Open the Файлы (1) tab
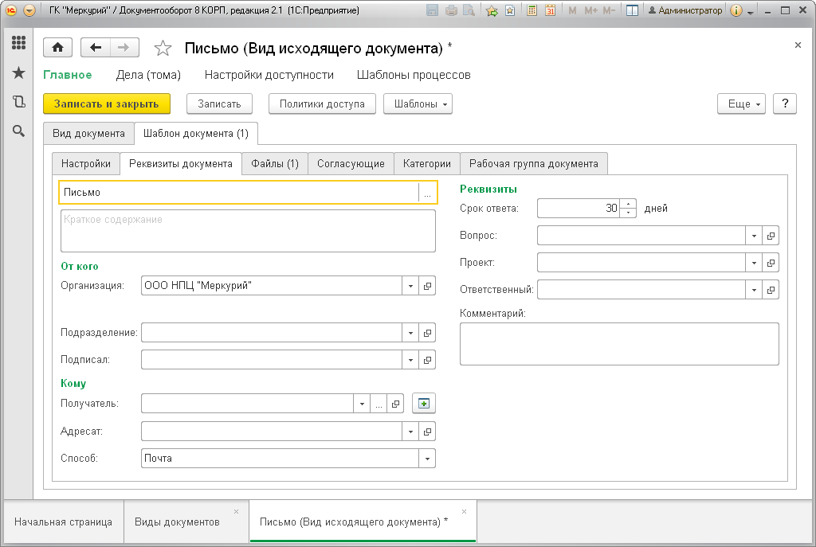Viewport: 816px width, 547px height. [275, 164]
